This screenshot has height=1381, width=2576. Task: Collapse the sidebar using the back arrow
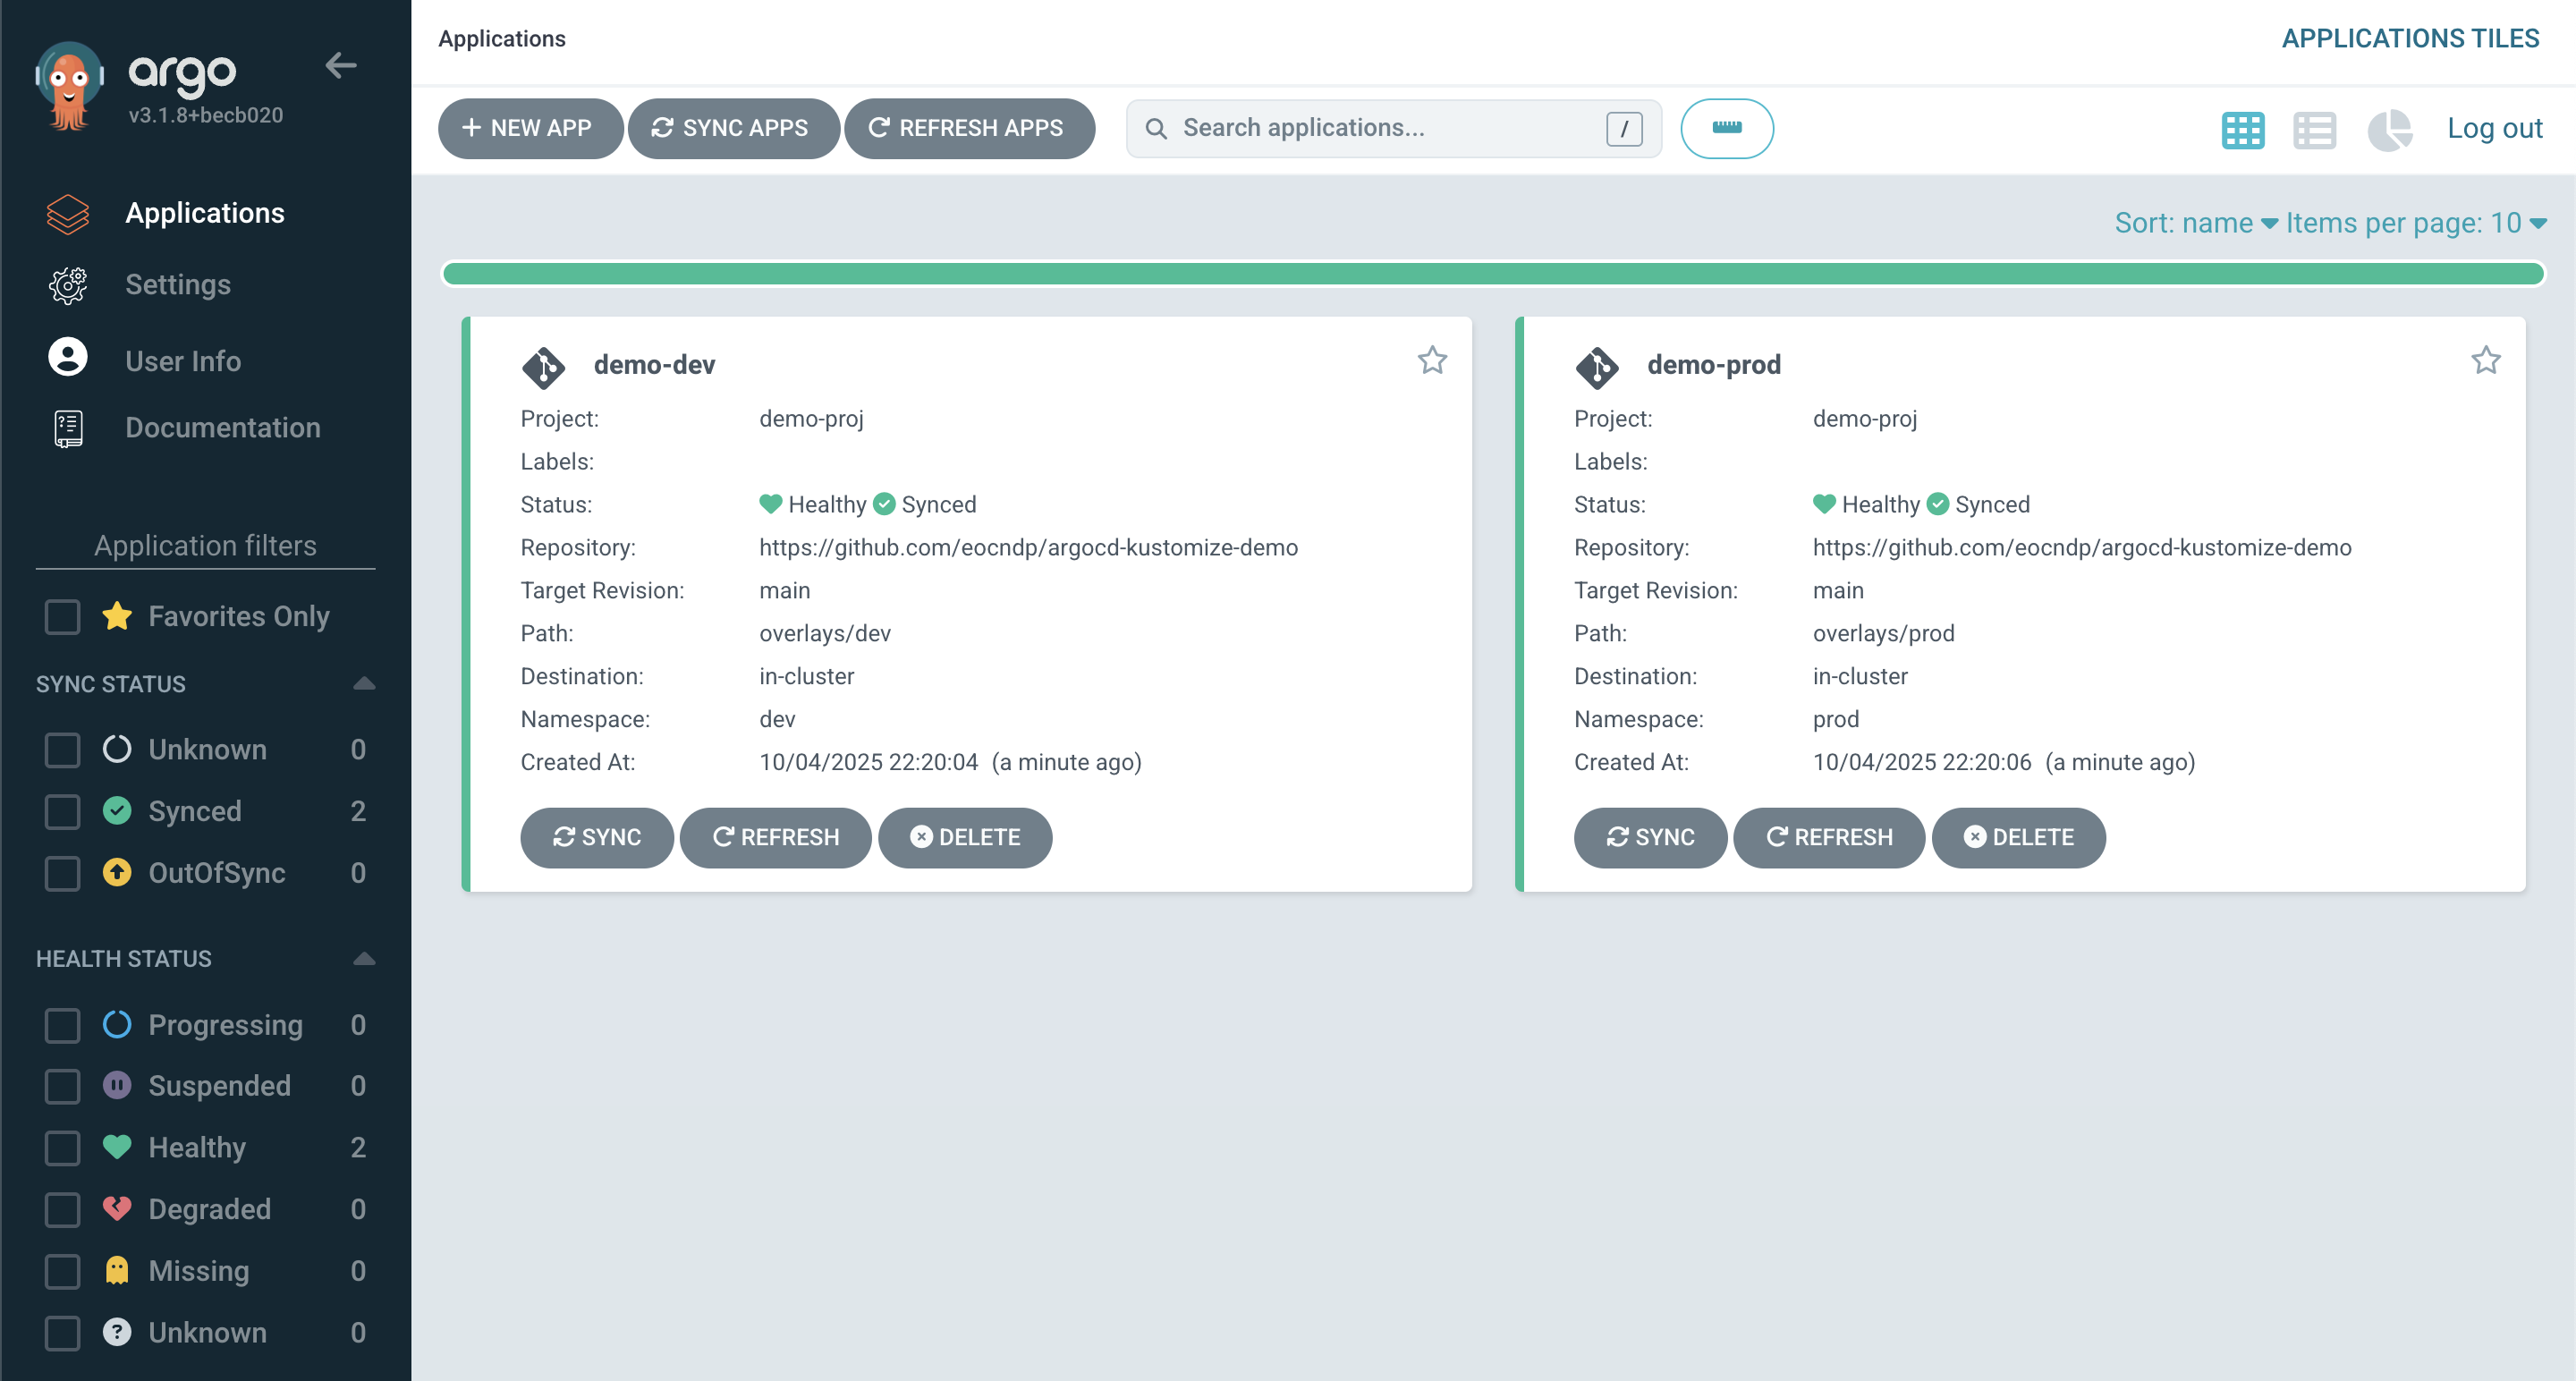(x=340, y=66)
